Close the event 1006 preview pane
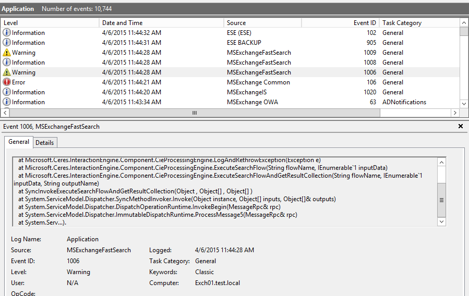The height and width of the screenshot is (296, 469). (x=461, y=126)
